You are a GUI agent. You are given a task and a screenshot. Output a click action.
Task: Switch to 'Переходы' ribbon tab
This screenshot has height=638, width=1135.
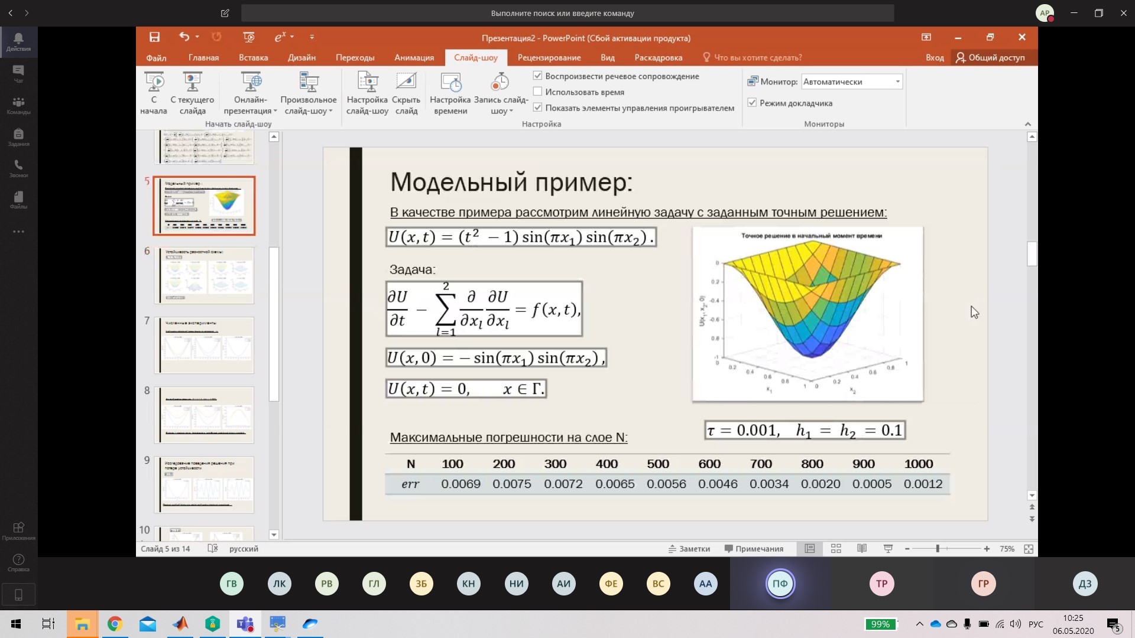[355, 57]
